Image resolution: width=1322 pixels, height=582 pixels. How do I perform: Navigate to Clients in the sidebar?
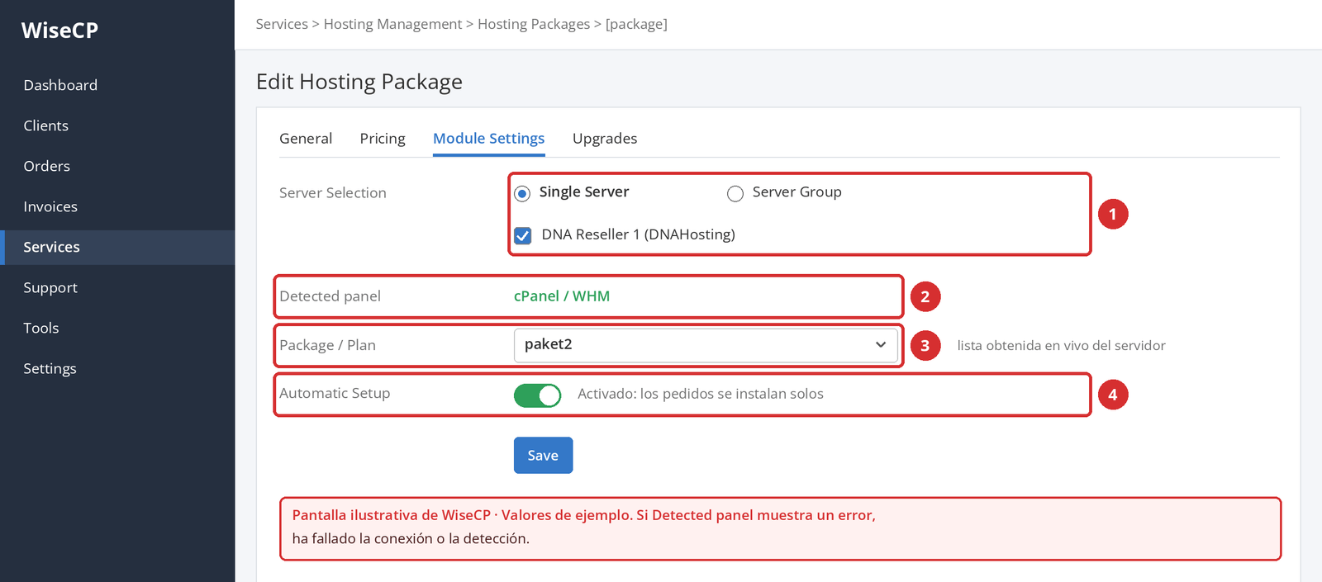coord(46,125)
